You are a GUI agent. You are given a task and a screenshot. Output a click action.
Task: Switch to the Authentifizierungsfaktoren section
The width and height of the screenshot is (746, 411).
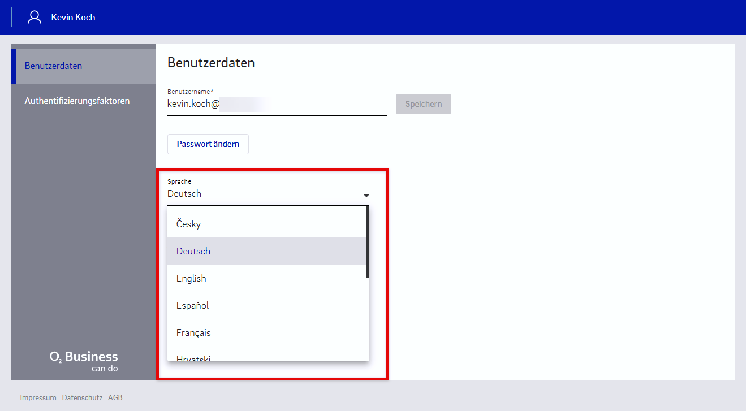click(77, 101)
